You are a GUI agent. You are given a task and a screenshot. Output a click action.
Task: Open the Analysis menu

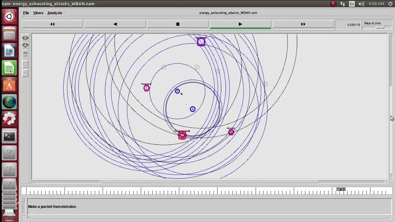pyautogui.click(x=55, y=13)
